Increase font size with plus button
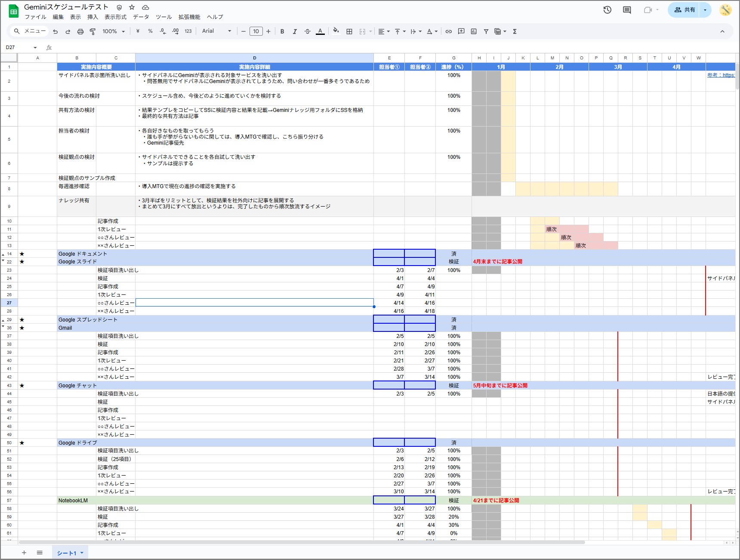 [x=268, y=31]
